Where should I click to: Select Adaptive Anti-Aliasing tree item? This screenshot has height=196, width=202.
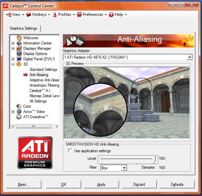[44, 80]
